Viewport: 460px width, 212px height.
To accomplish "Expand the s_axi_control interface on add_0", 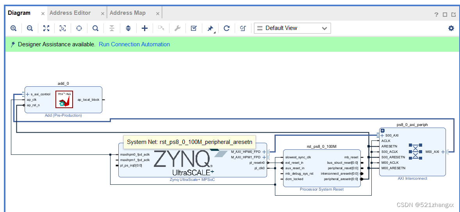I will [x=28, y=94].
